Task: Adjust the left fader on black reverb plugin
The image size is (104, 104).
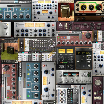Action: click(x=78, y=62)
